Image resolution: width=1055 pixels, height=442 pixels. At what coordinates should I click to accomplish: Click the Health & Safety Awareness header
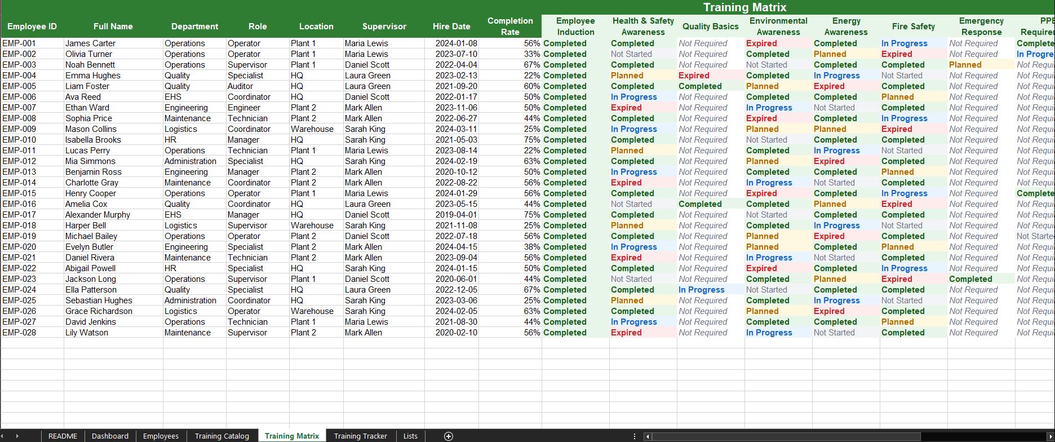pyautogui.click(x=643, y=26)
